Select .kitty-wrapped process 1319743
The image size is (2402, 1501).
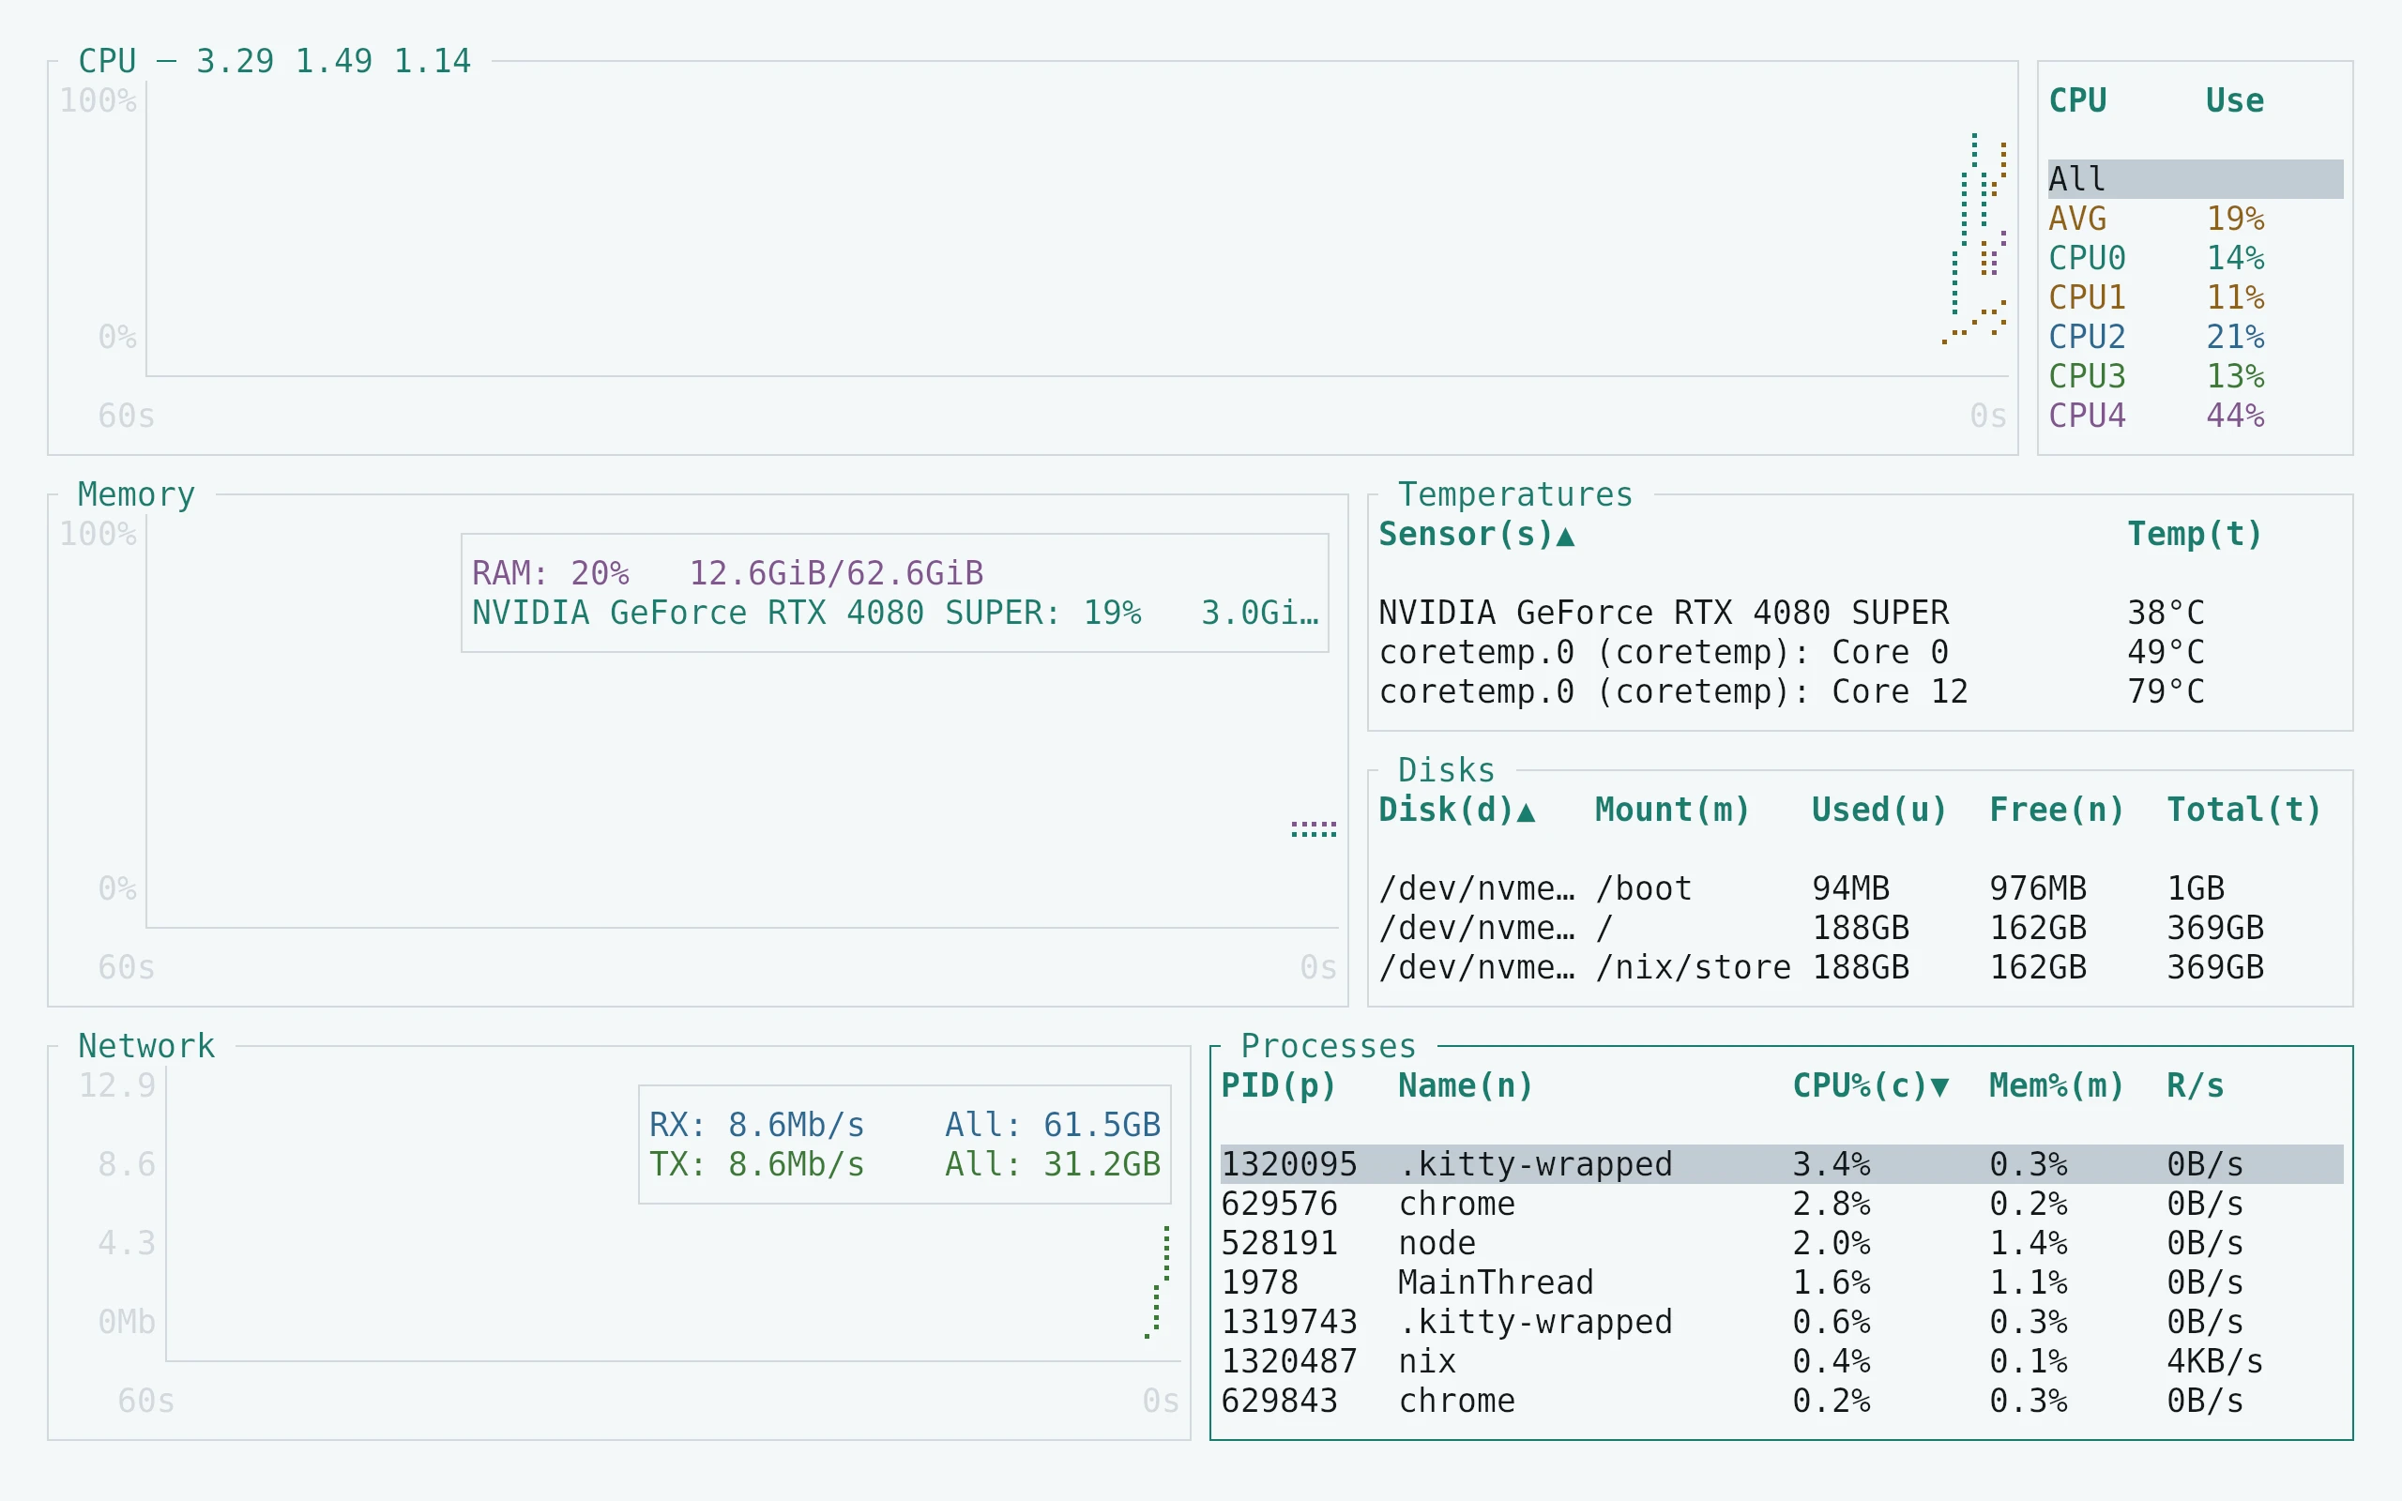pyautogui.click(x=1782, y=1321)
